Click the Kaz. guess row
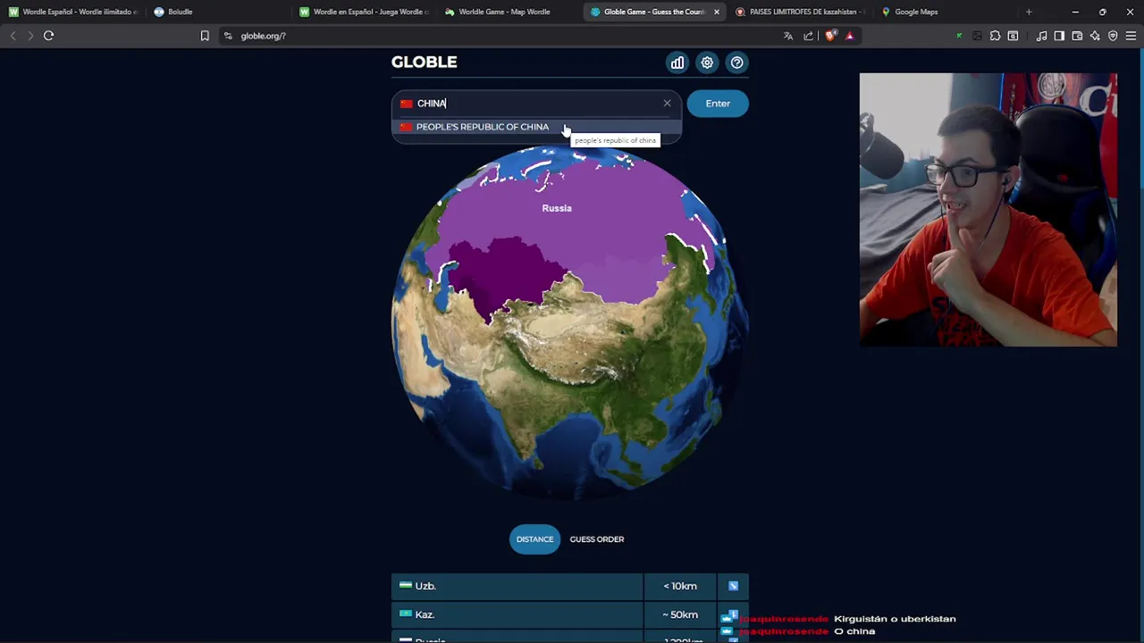 tap(570, 614)
